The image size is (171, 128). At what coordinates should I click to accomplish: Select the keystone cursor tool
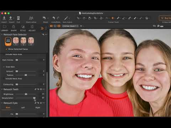107,18
